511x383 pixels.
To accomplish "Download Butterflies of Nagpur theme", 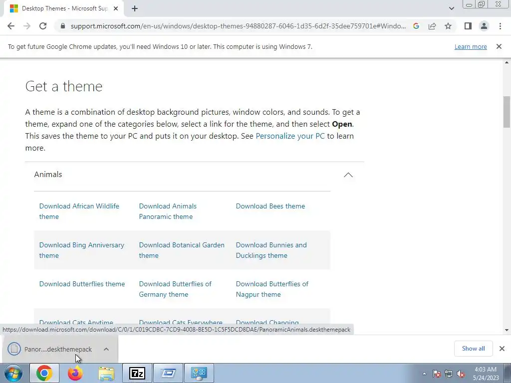I will [272, 289].
